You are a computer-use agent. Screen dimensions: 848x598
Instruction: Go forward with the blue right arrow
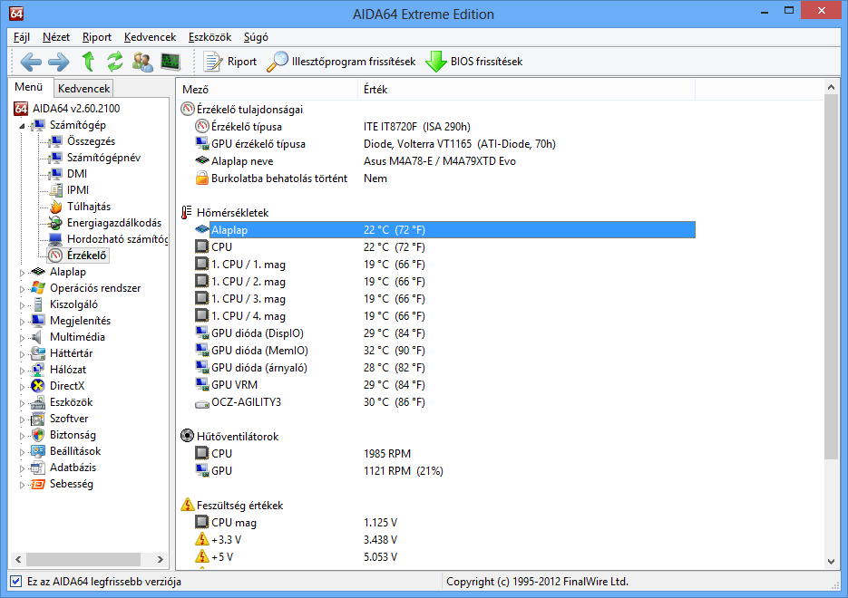(x=58, y=62)
